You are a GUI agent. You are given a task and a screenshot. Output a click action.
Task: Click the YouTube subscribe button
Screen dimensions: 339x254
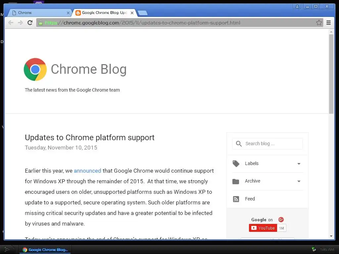263,228
